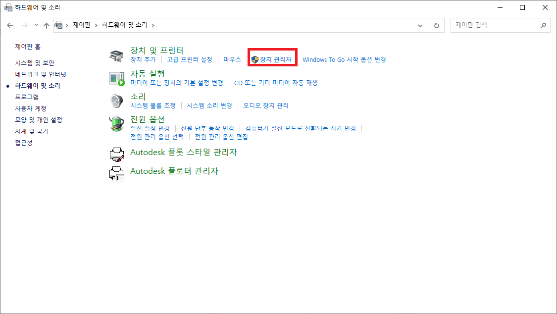Click the 장치 추가 link
The image size is (557, 314).
143,59
